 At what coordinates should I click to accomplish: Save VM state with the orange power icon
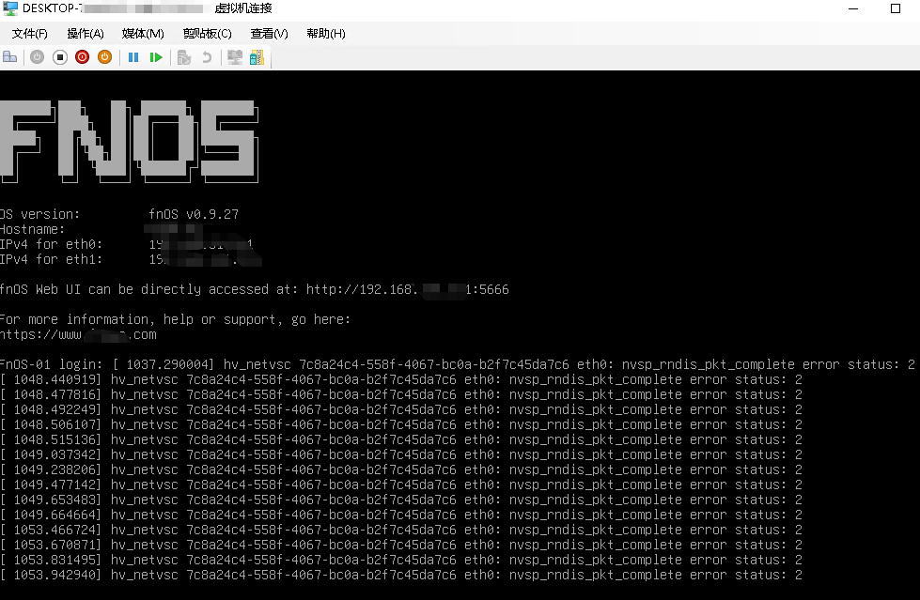(x=104, y=57)
